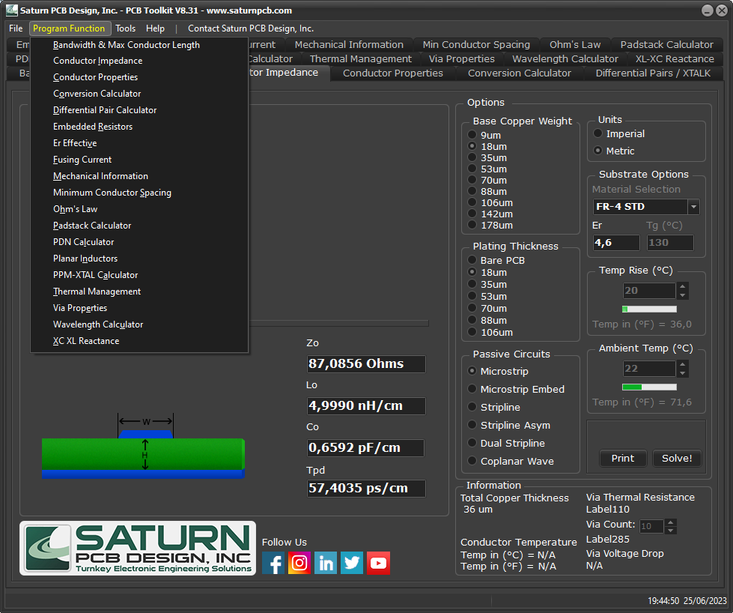Open the YouTube social icon

378,563
